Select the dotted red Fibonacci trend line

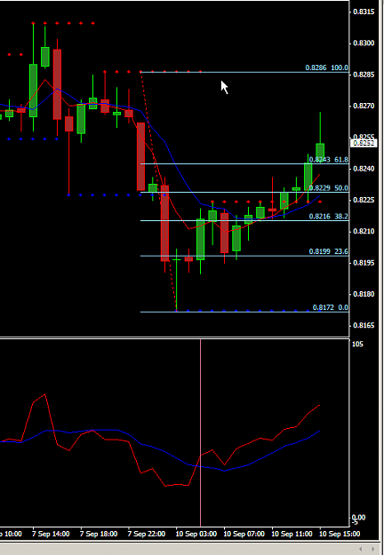pyautogui.click(x=158, y=191)
